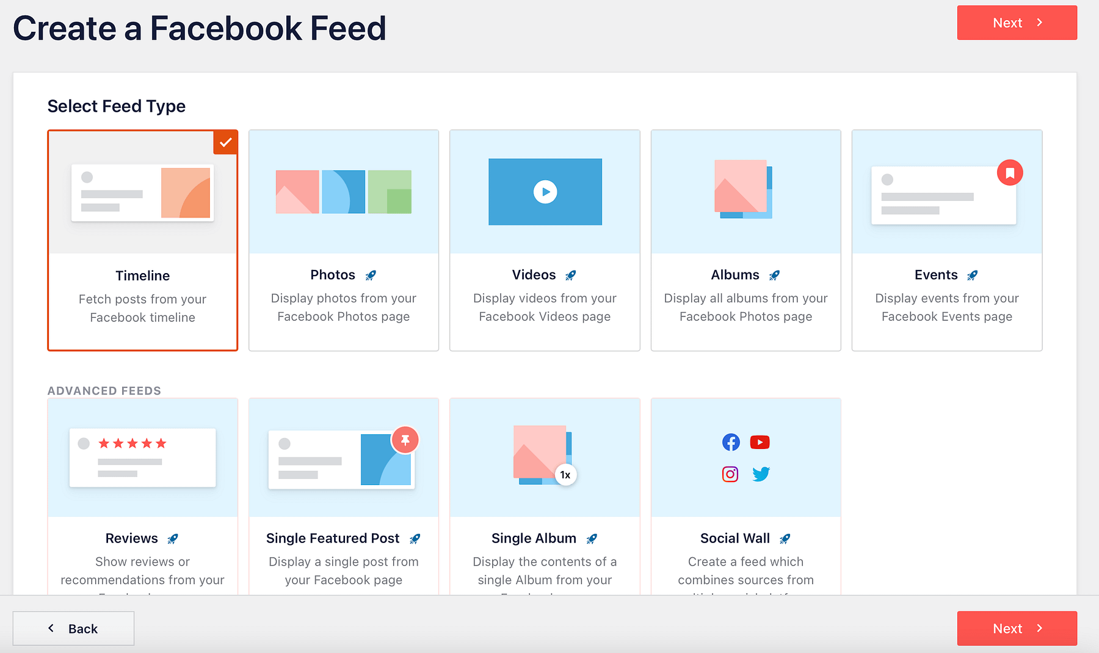Choose the Single Album advanced feed
The height and width of the screenshot is (653, 1099).
tap(544, 495)
